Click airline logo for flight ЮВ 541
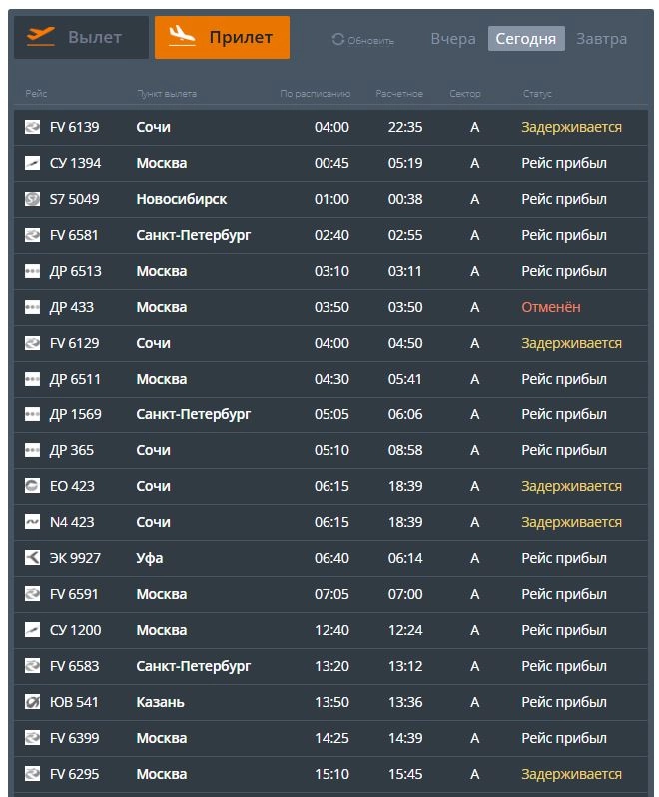Image resolution: width=659 pixels, height=797 pixels. point(33,702)
